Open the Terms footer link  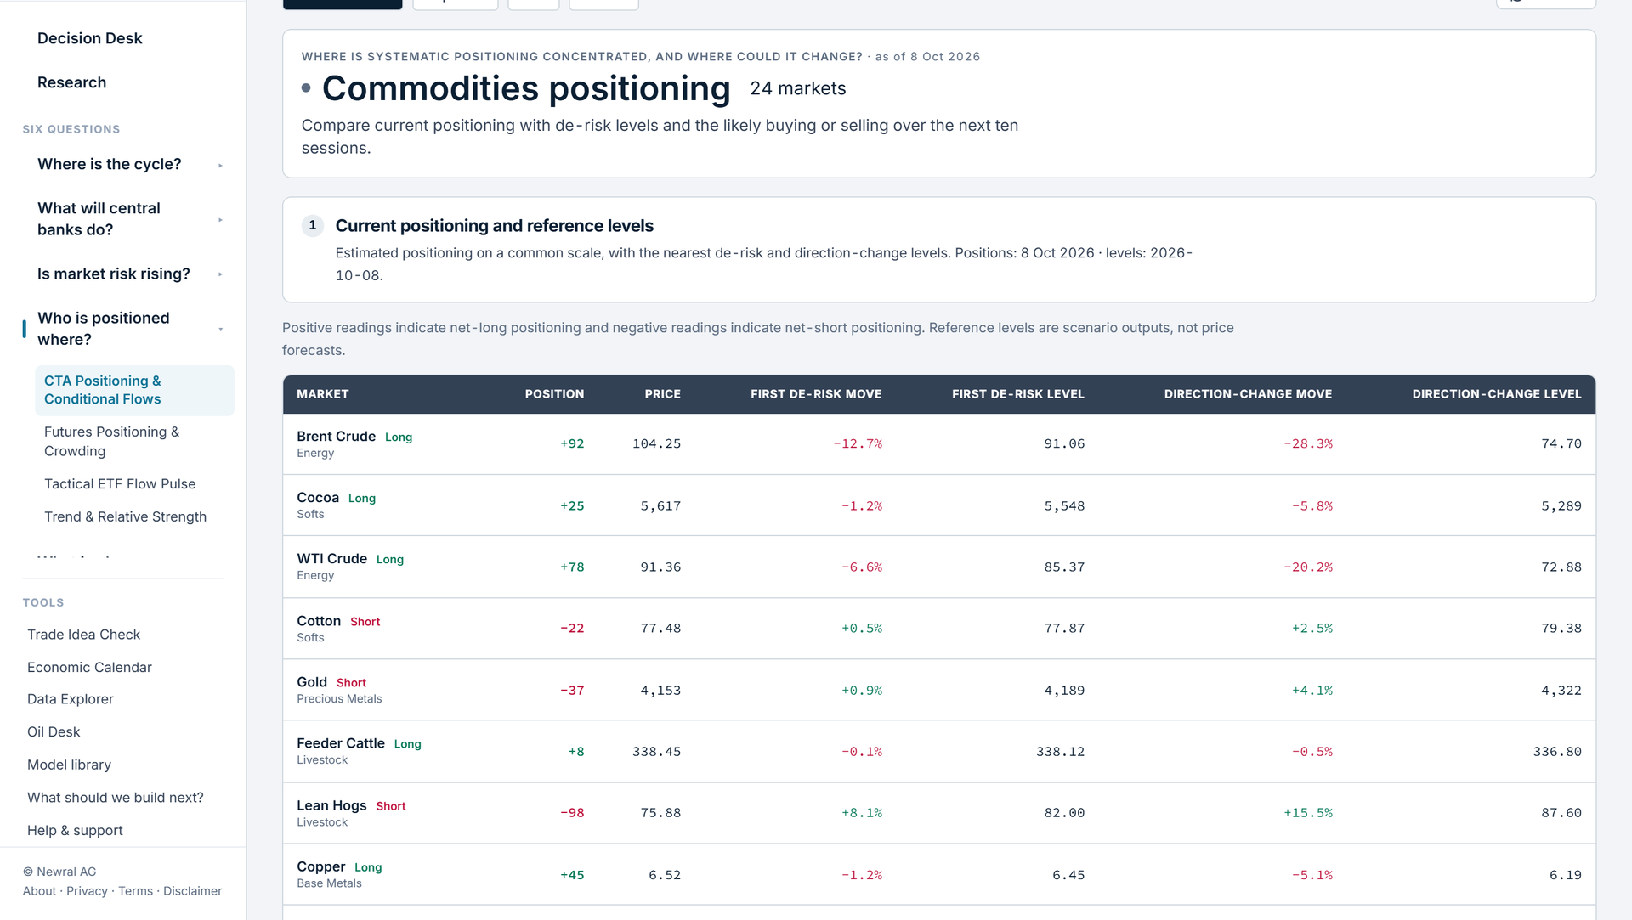135,891
